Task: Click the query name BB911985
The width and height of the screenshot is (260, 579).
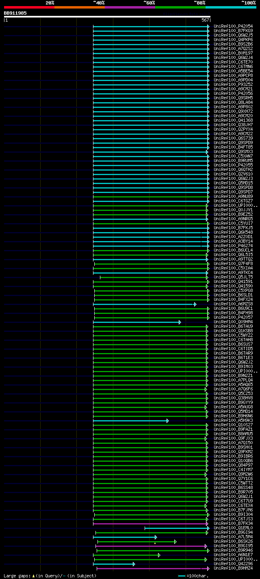Action: (x=15, y=13)
